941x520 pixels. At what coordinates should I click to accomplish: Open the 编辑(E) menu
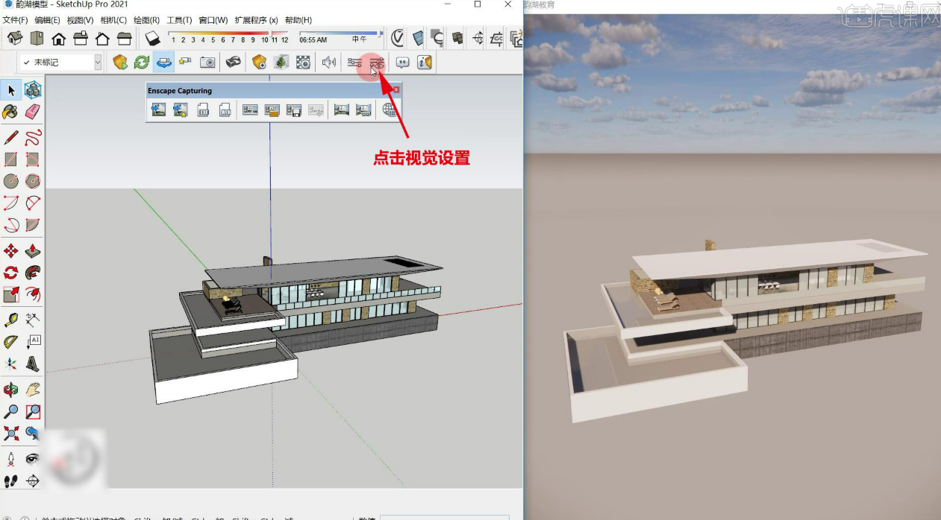click(48, 20)
